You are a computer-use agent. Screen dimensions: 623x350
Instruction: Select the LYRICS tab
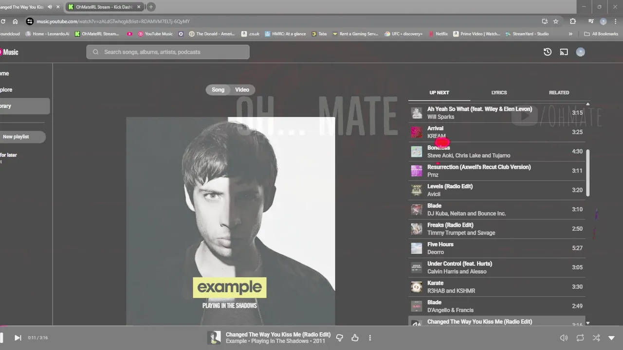tap(499, 92)
